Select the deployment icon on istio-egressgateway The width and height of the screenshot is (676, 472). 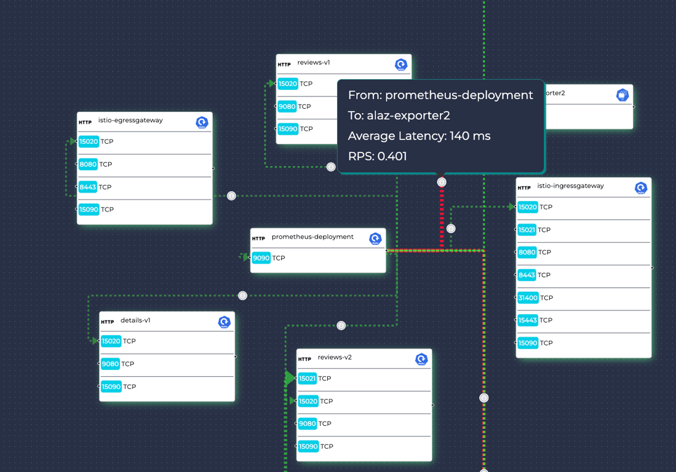tap(203, 122)
